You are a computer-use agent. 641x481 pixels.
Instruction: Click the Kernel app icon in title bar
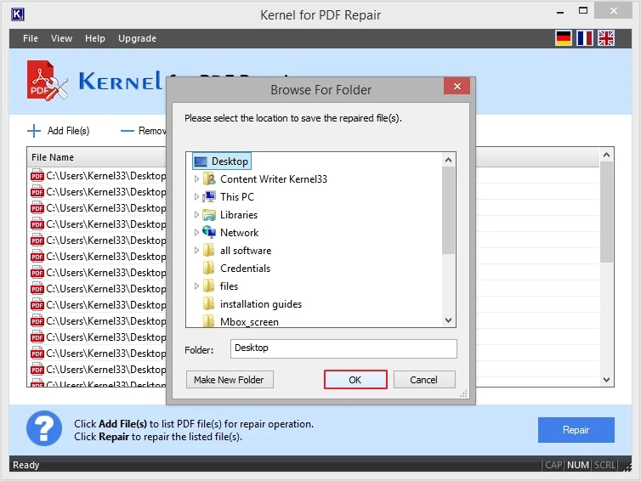pyautogui.click(x=18, y=14)
